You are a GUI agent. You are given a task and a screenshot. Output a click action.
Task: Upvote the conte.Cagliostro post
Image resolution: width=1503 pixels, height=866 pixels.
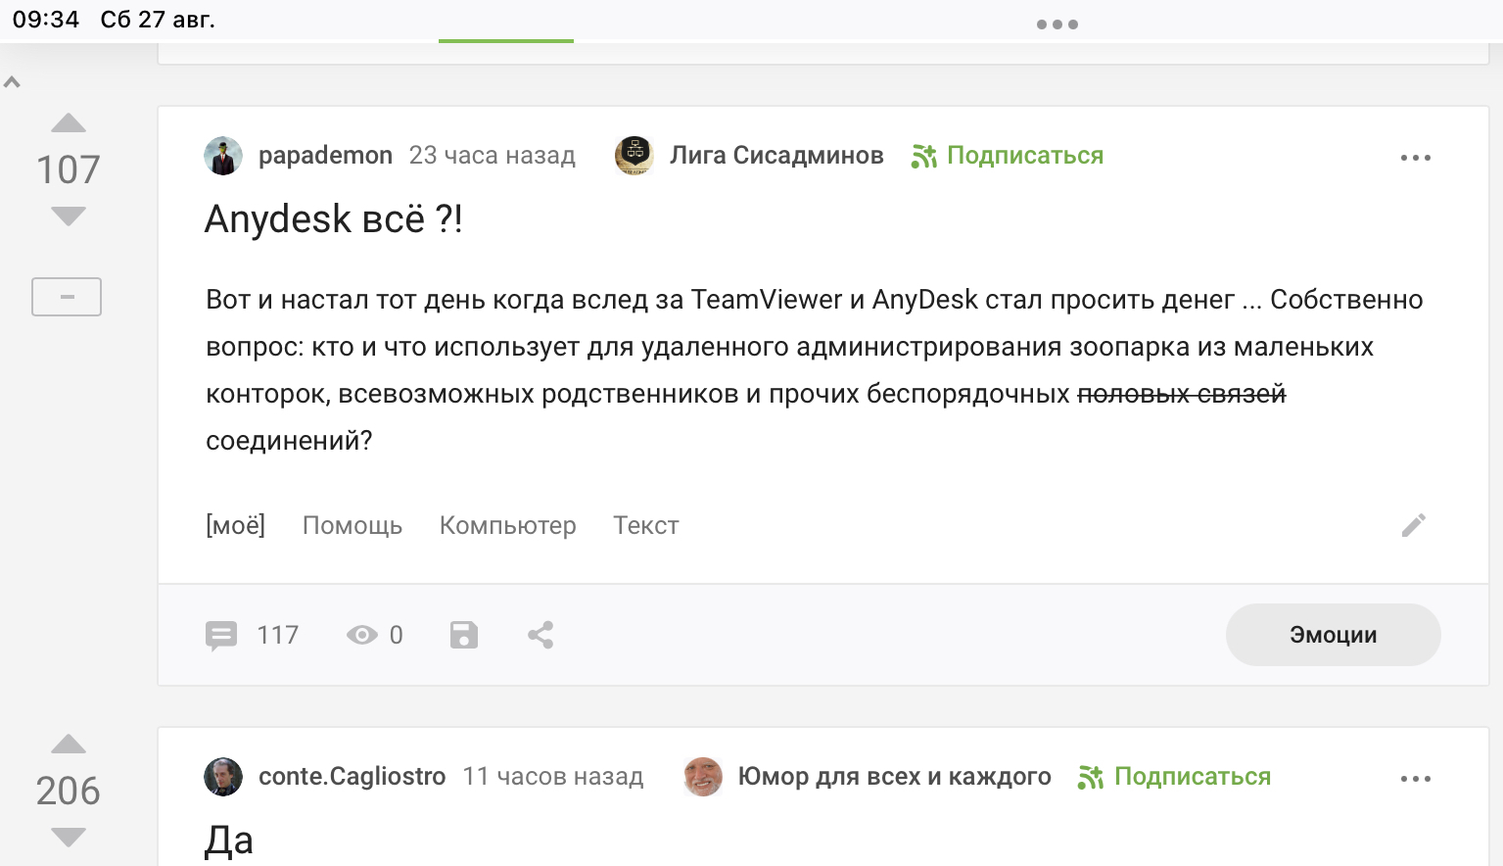(69, 745)
